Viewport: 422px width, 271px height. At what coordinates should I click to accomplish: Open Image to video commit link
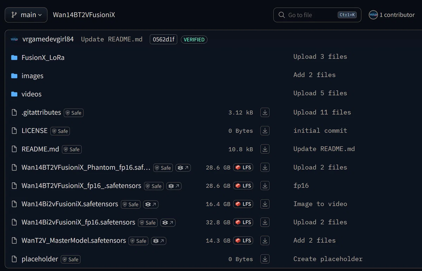(320, 204)
